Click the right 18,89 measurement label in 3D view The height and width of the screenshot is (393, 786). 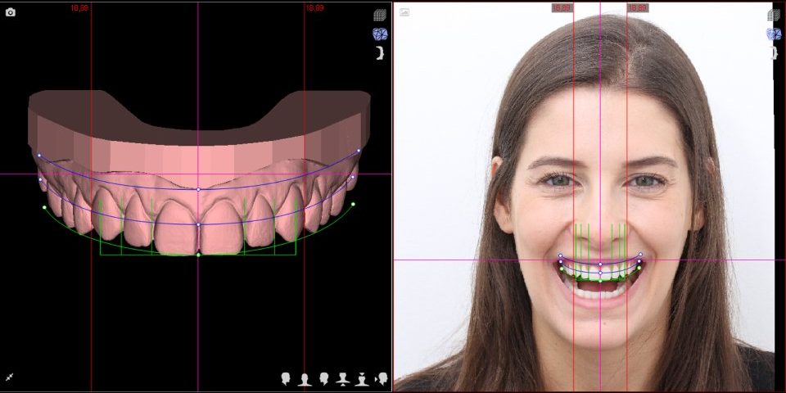coord(314,8)
